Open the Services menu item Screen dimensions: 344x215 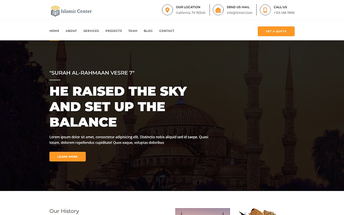coord(91,31)
